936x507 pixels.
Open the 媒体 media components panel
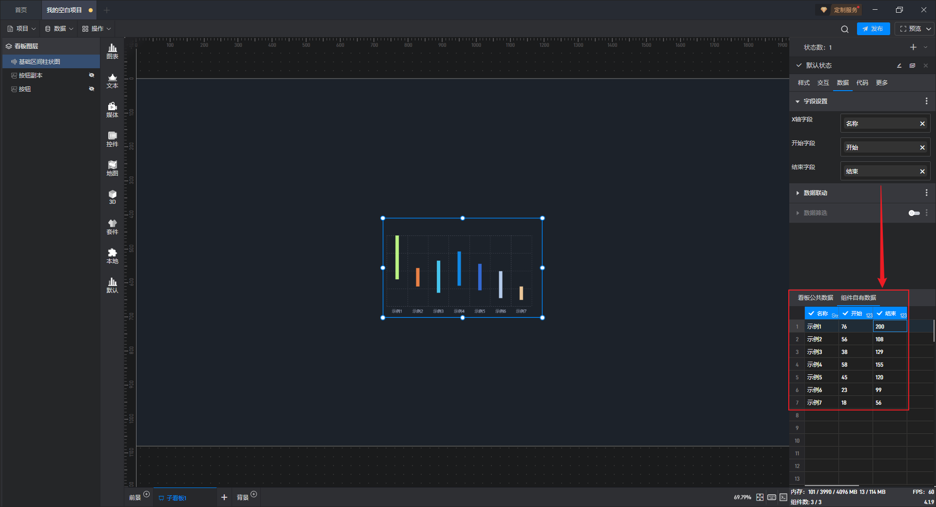[112, 110]
